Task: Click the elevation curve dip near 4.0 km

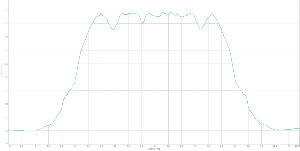Action: (113, 30)
